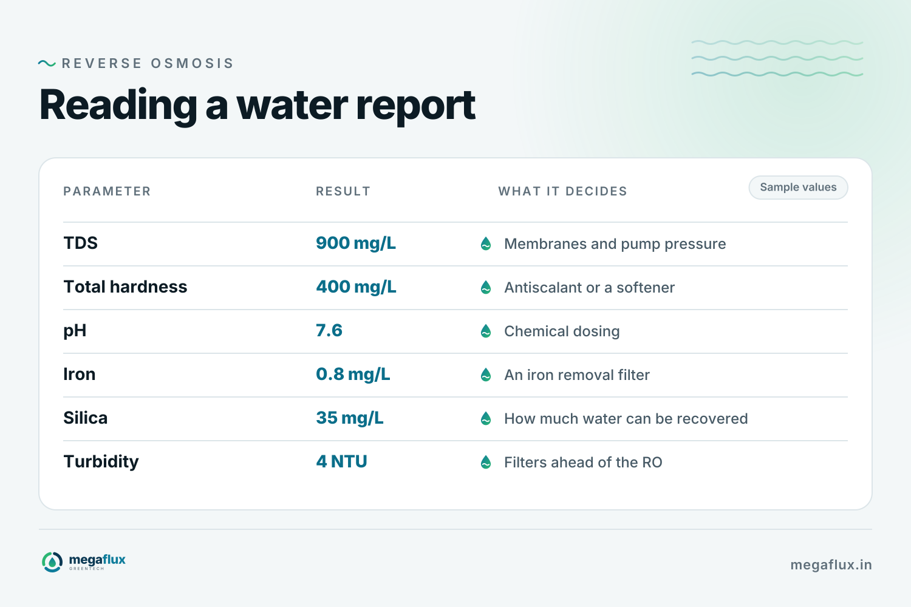The width and height of the screenshot is (911, 607).
Task: Click the Filters ahead of the RO text
Action: coord(584,463)
